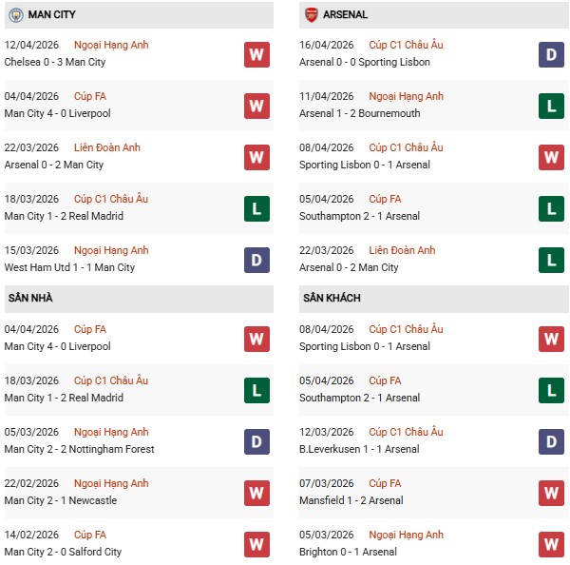
Task: Click the L badge for Man City 1 - 2 Real Madrid under Man City's recent form
Action: tap(256, 208)
